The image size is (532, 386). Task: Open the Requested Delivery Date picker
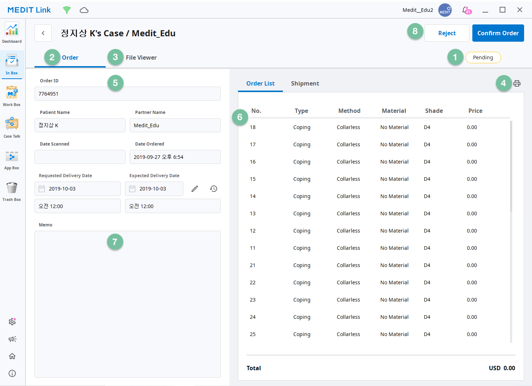pyautogui.click(x=78, y=189)
